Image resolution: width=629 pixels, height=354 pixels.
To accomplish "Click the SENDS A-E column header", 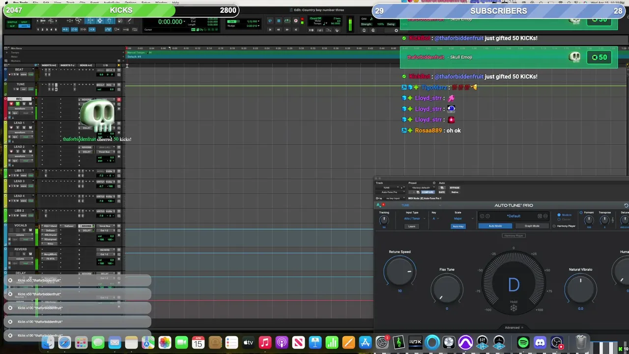I will tap(86, 65).
